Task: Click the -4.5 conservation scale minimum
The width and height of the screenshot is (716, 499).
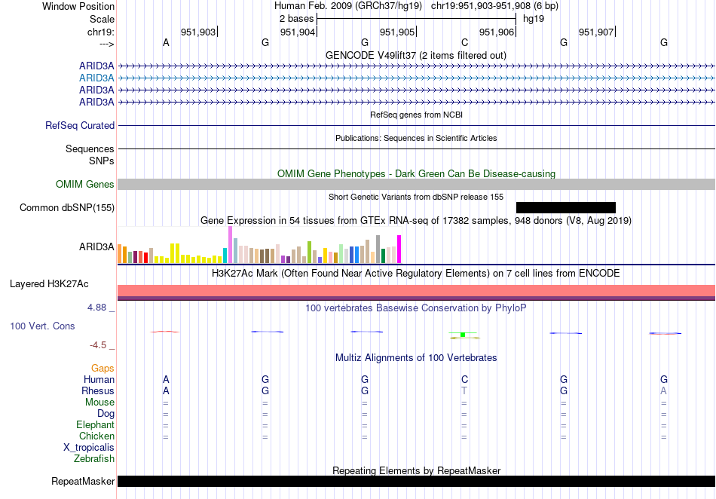Action: 98,345
